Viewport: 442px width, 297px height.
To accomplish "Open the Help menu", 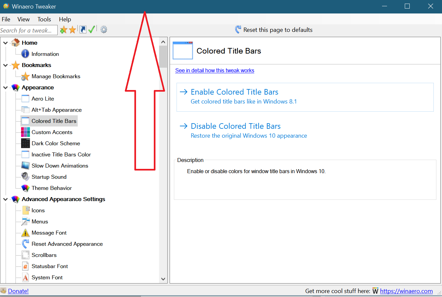I will [x=65, y=19].
